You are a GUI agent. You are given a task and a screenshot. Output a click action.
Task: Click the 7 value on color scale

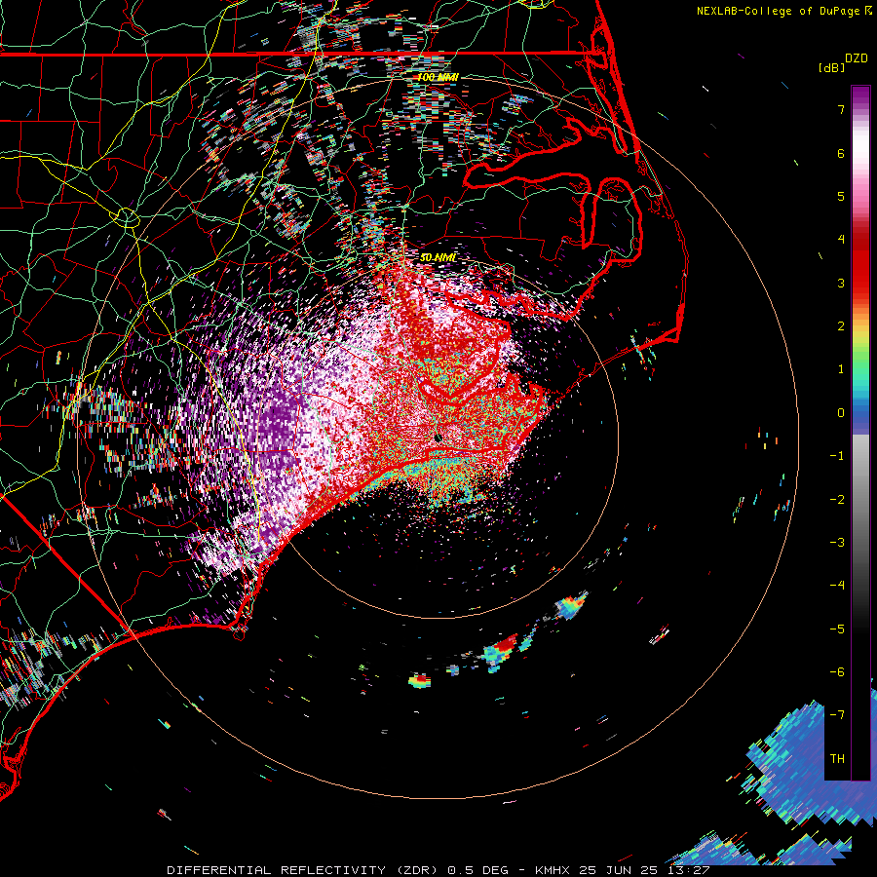[x=841, y=109]
